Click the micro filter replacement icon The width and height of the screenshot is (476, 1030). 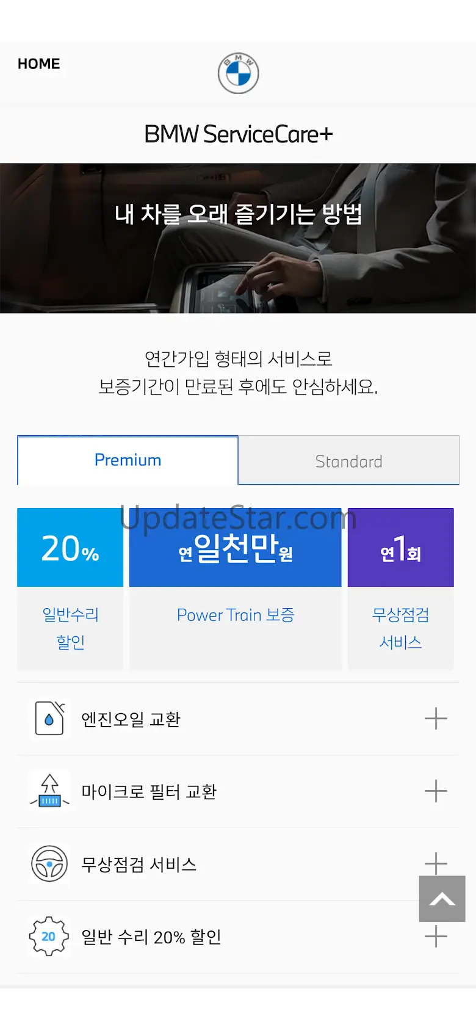[49, 791]
